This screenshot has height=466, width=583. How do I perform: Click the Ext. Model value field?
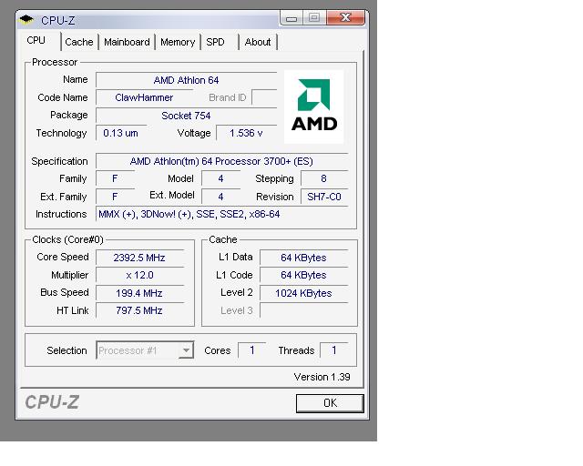click(x=220, y=197)
